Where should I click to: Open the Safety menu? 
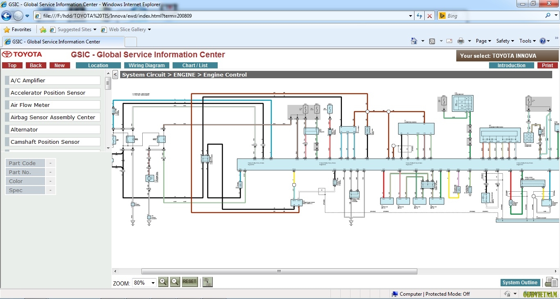[505, 41]
